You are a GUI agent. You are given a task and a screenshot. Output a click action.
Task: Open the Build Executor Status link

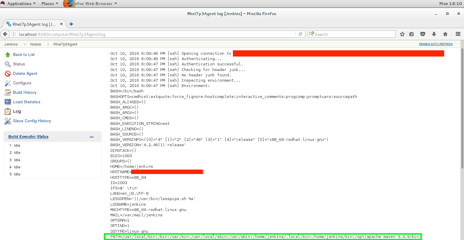28,137
